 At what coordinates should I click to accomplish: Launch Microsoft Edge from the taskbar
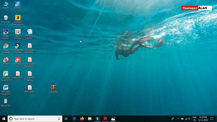tap(74, 119)
